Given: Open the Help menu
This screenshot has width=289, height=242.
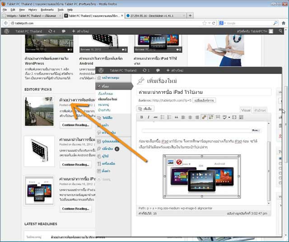Looking at the screenshot, I should [x=70, y=9].
